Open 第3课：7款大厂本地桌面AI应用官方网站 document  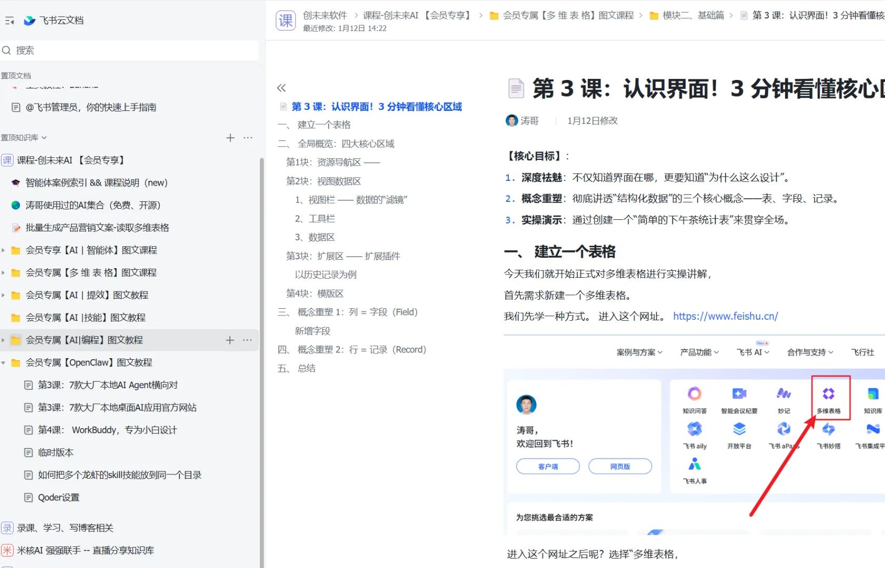point(117,408)
